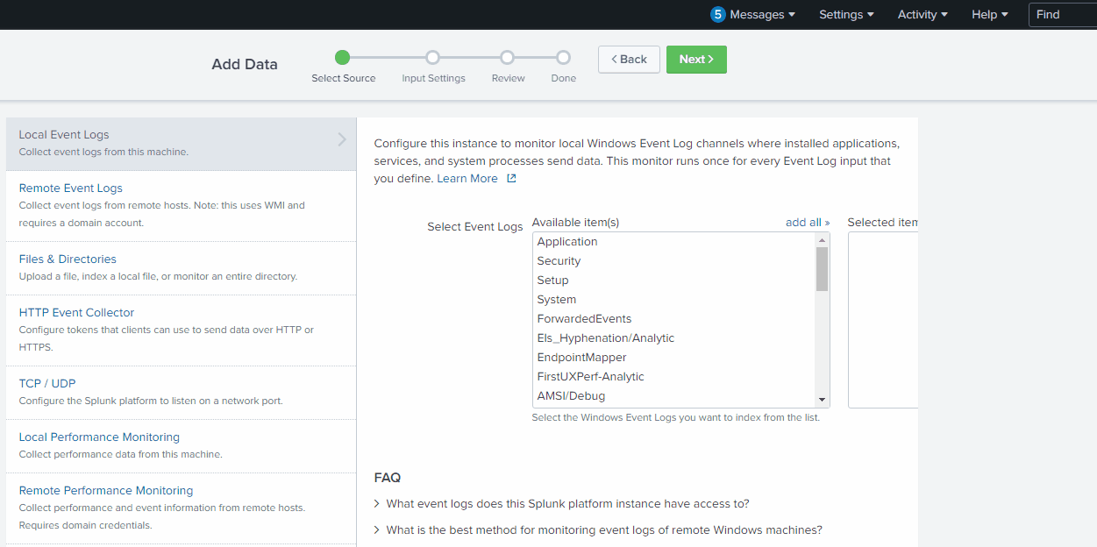The height and width of the screenshot is (547, 1097).
Task: Open the Help menu
Action: point(989,14)
